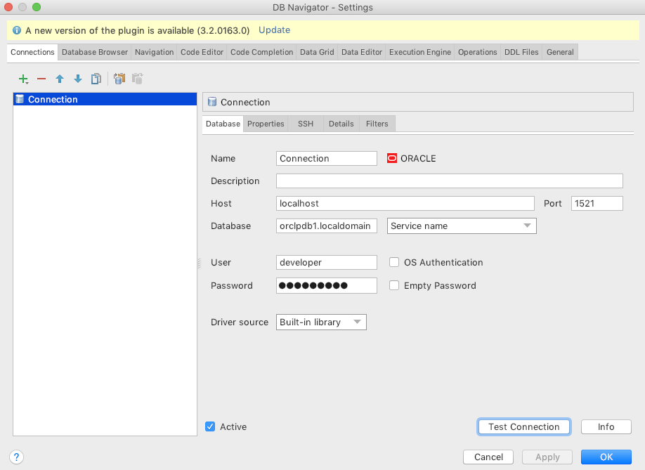Click the red Oracle database type icon
This screenshot has width=645, height=470.
point(392,158)
